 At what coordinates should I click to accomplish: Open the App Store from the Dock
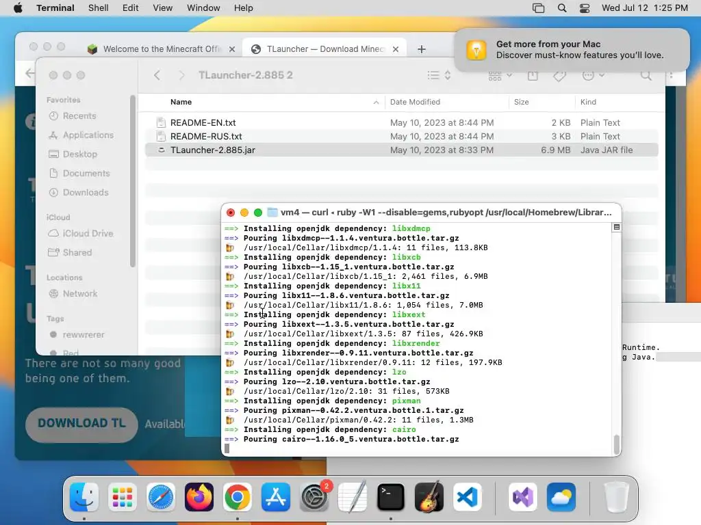[x=276, y=497]
